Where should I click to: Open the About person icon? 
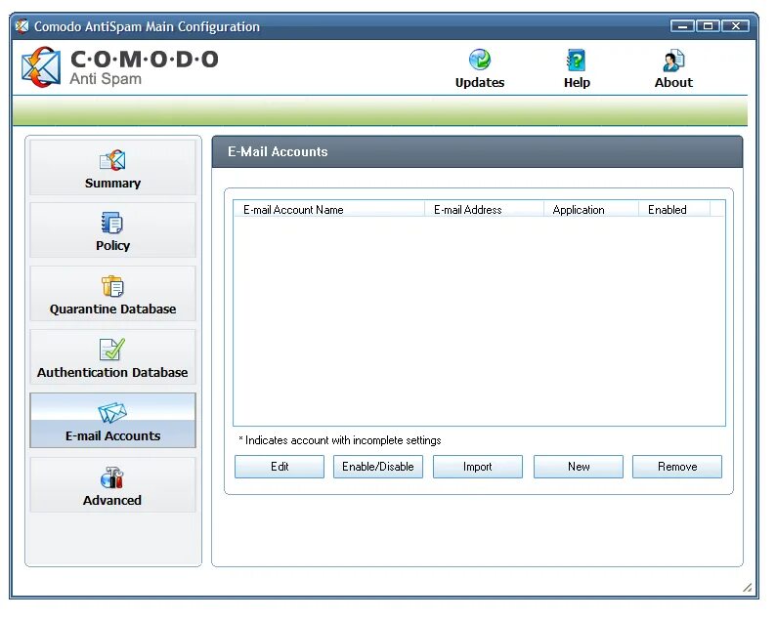click(673, 60)
